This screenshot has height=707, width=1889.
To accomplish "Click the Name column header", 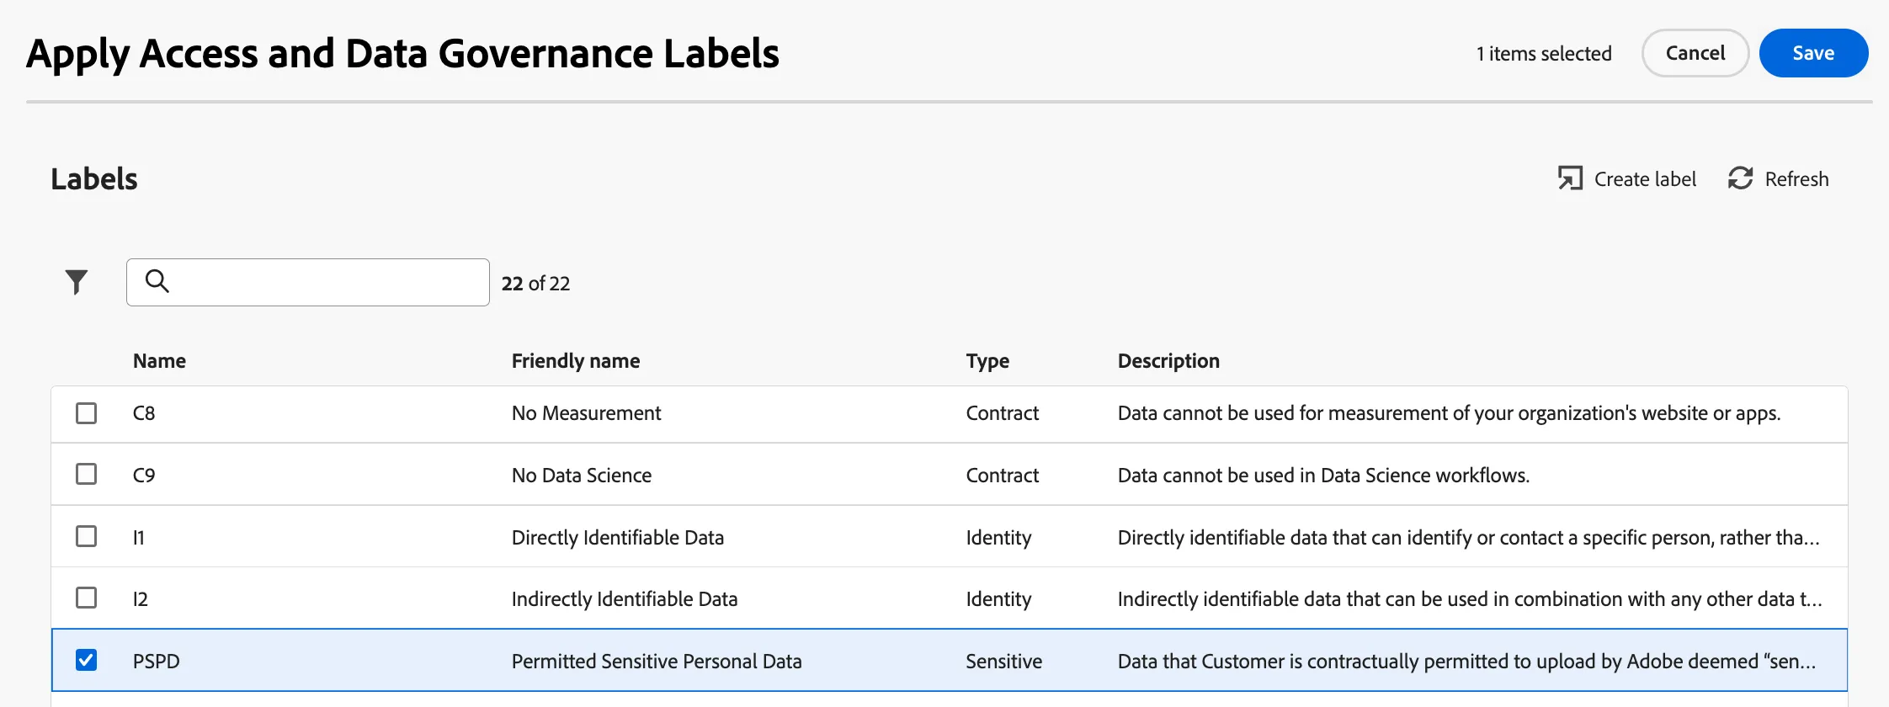I will point(159,361).
